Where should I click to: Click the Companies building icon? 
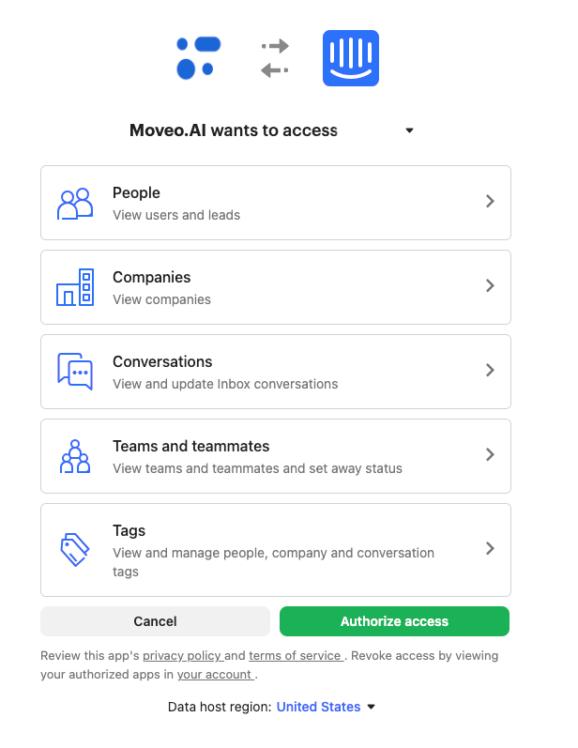click(75, 287)
